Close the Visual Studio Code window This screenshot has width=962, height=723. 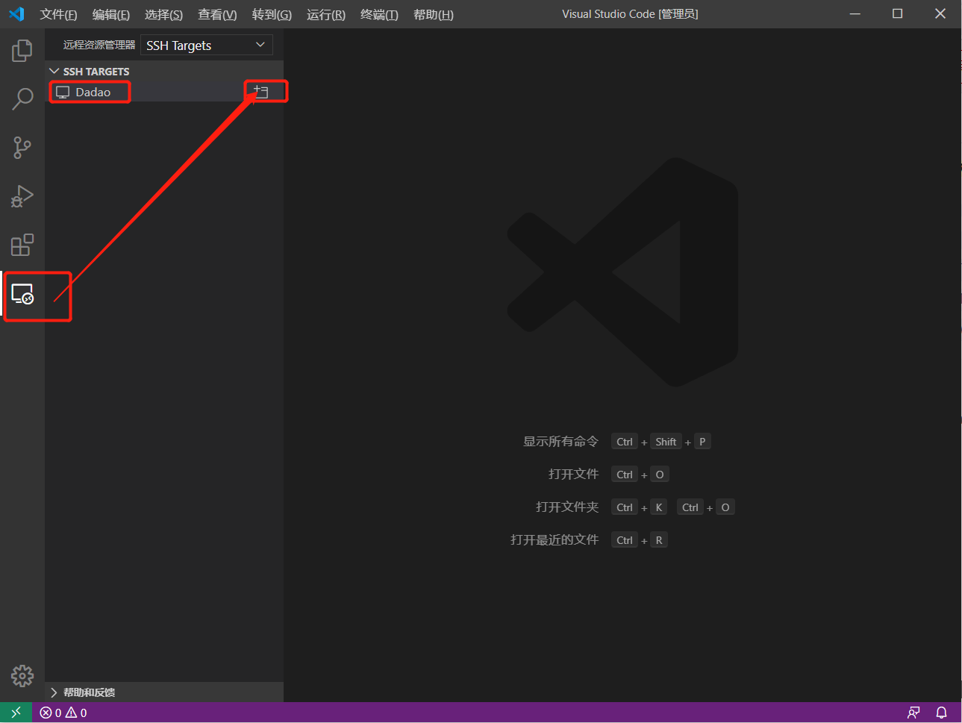(x=940, y=14)
